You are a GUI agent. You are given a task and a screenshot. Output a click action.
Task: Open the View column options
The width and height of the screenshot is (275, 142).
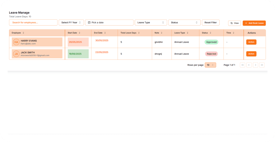(234, 23)
